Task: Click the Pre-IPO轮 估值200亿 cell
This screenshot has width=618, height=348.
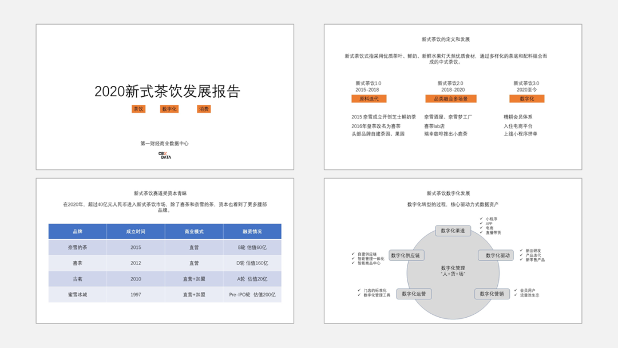Action: click(252, 294)
